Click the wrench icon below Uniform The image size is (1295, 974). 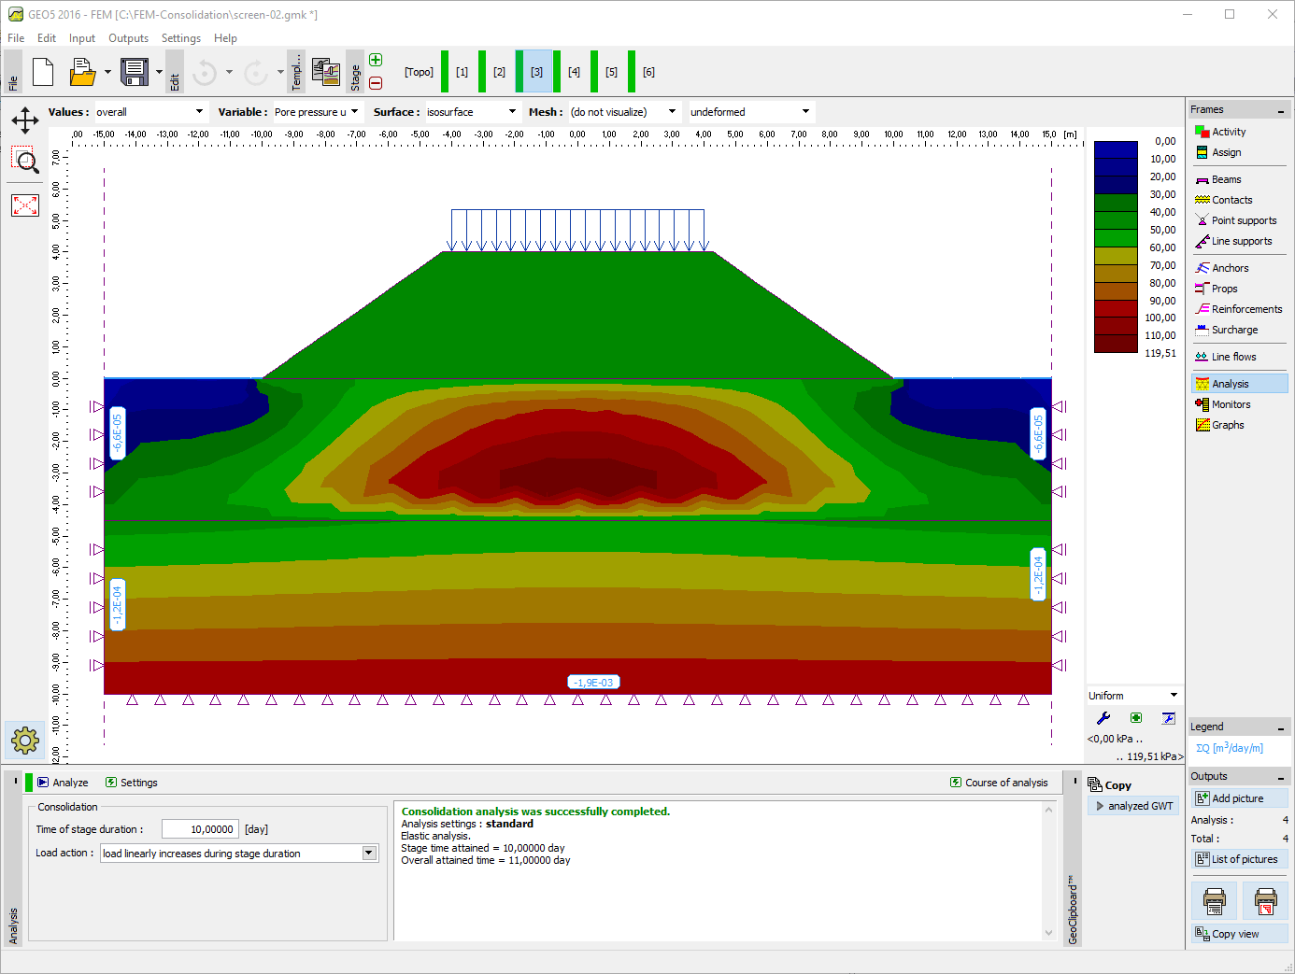1103,718
